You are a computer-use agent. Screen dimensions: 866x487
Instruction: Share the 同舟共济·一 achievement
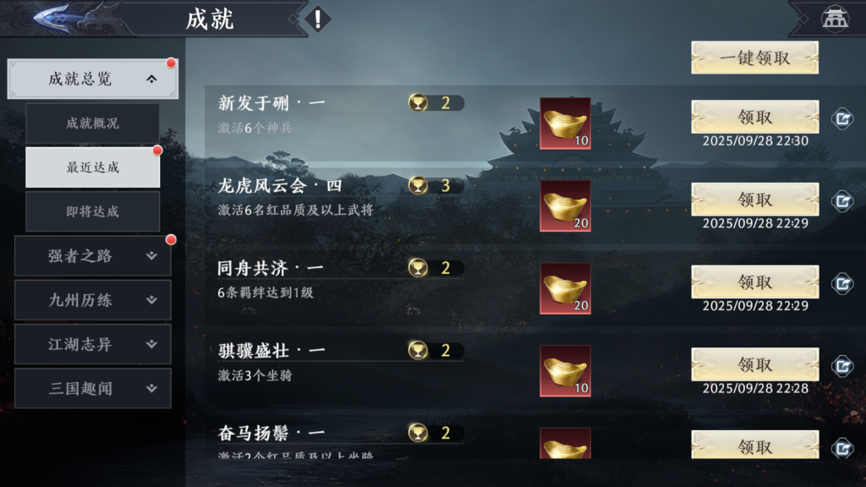(843, 283)
